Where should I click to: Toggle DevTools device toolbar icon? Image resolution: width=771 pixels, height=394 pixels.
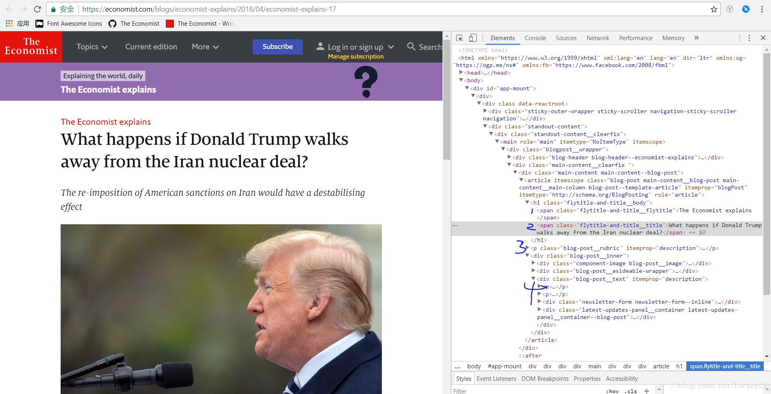coord(473,38)
